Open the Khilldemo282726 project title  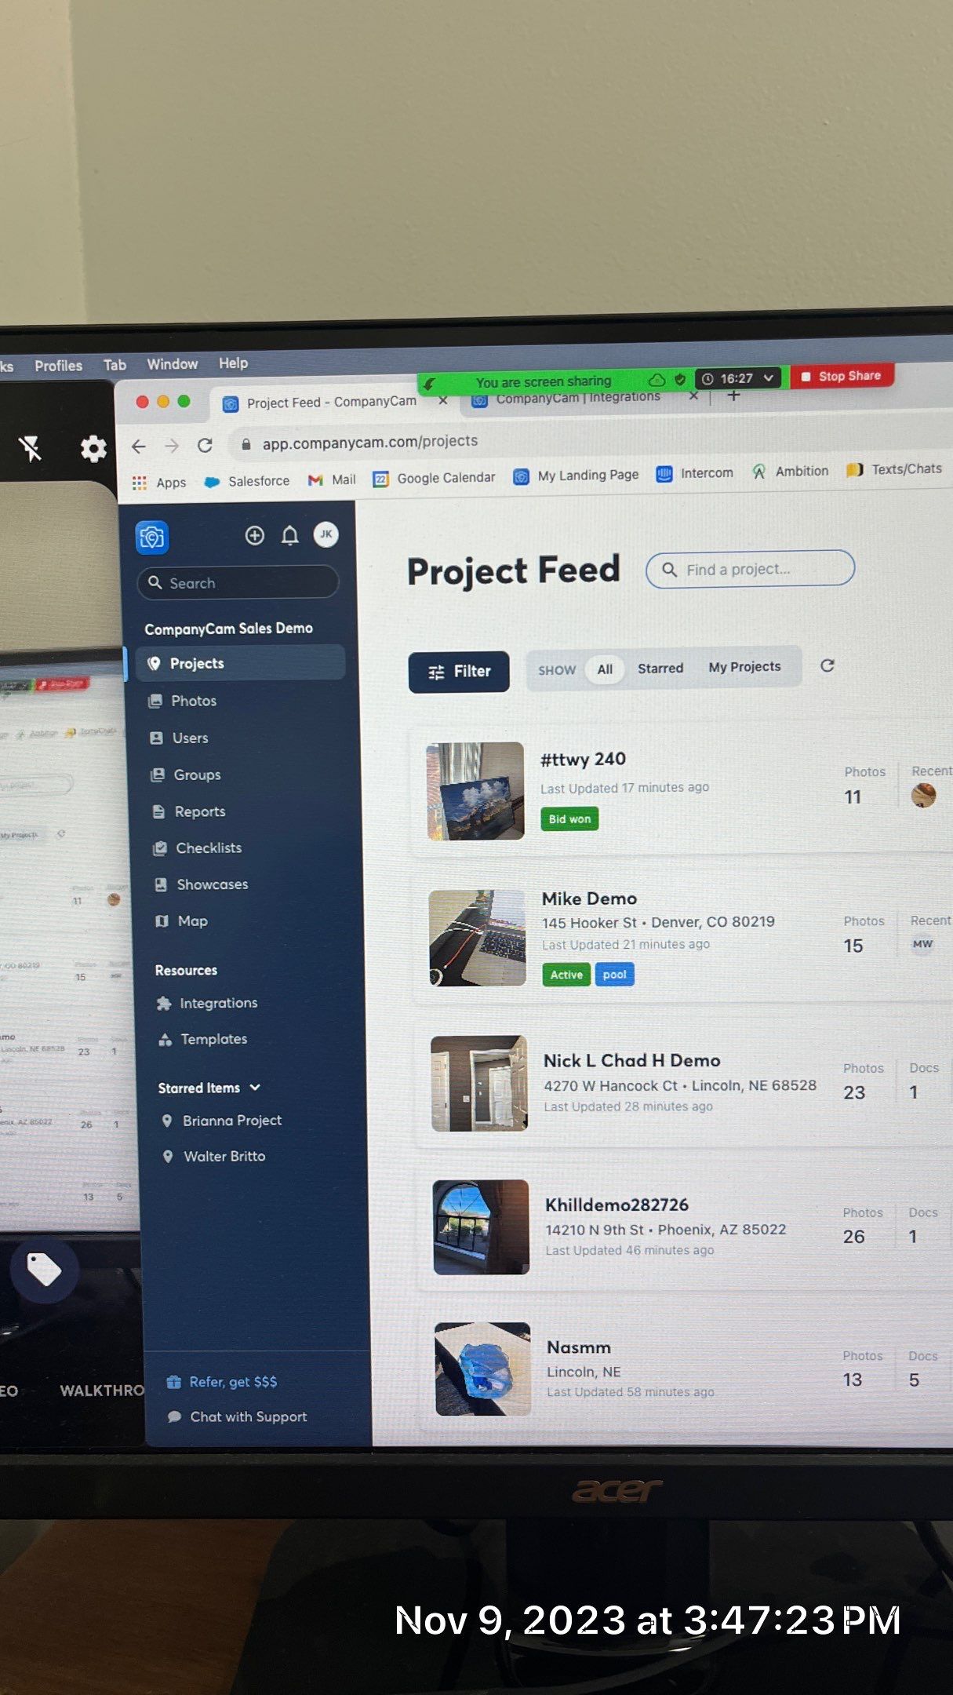[617, 1205]
